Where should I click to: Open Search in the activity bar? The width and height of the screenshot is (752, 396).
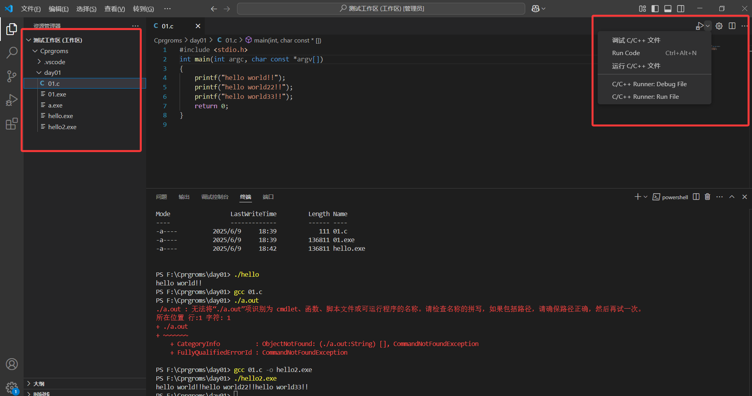tap(12, 52)
